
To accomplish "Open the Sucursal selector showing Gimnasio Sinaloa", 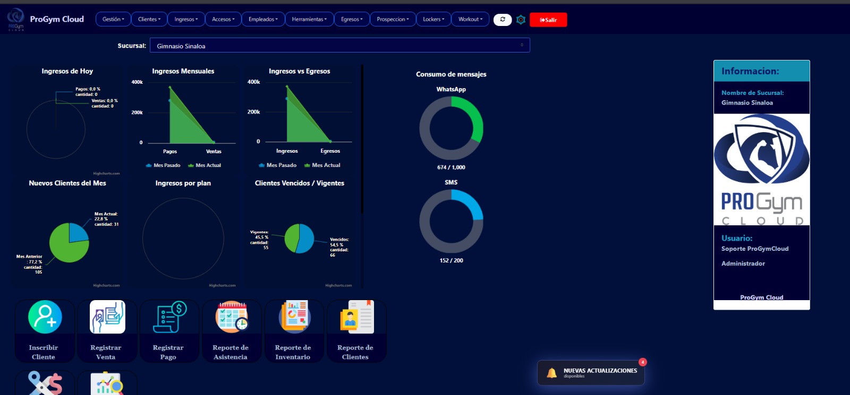I will tap(340, 46).
